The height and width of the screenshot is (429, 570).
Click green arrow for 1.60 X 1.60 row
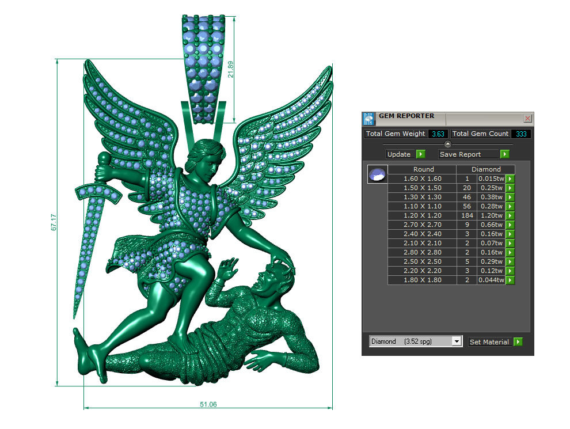click(510, 179)
